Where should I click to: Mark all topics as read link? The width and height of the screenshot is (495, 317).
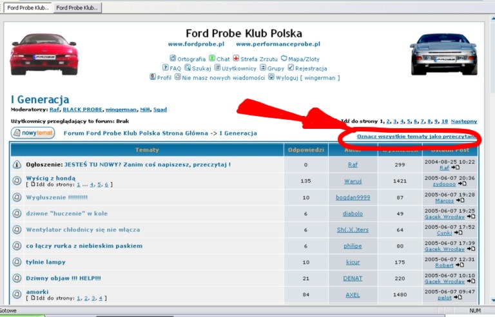tap(416, 137)
